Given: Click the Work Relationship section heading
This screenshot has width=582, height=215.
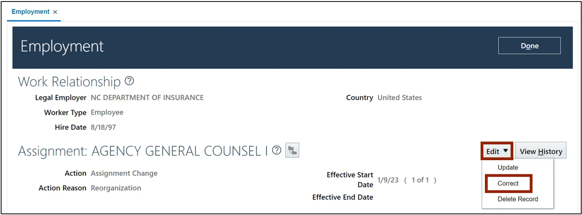Looking at the screenshot, I should (x=69, y=82).
